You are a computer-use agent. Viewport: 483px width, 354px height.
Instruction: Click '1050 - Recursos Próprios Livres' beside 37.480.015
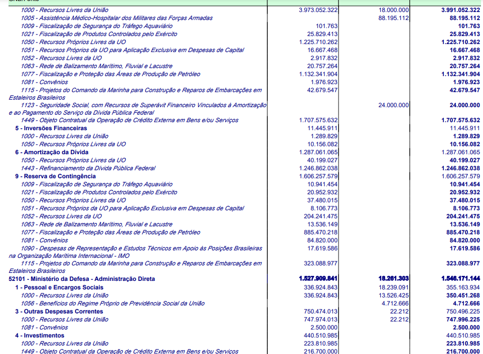73,200
